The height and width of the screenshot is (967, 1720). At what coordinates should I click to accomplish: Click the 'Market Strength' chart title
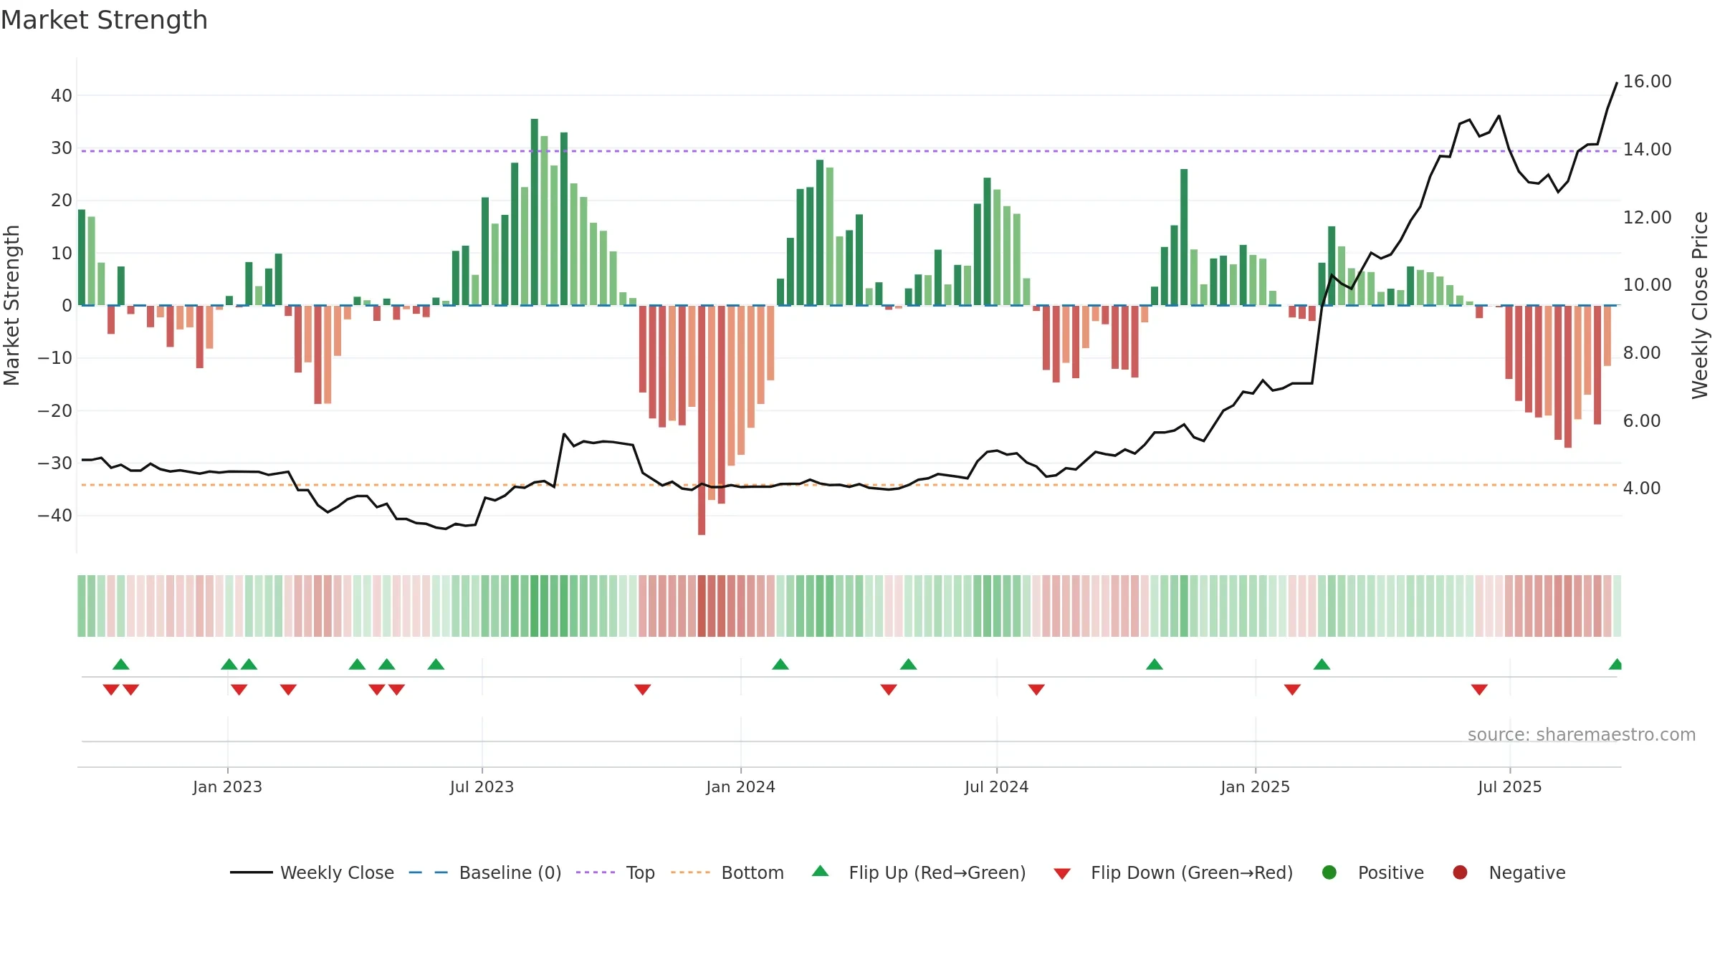(x=104, y=20)
